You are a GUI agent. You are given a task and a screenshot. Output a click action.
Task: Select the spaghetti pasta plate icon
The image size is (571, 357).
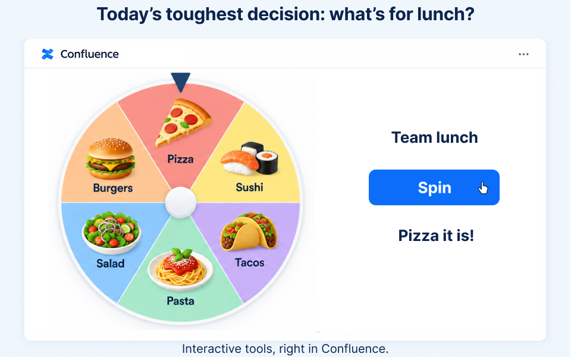(x=180, y=269)
